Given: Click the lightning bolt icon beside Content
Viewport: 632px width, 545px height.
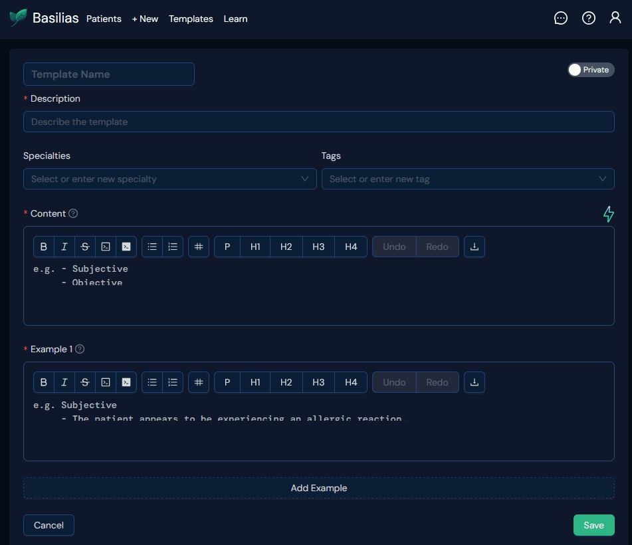Looking at the screenshot, I should pos(608,214).
